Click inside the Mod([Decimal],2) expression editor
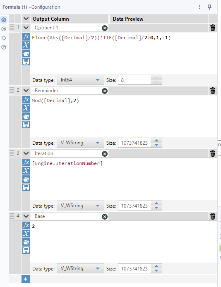 pos(123,116)
